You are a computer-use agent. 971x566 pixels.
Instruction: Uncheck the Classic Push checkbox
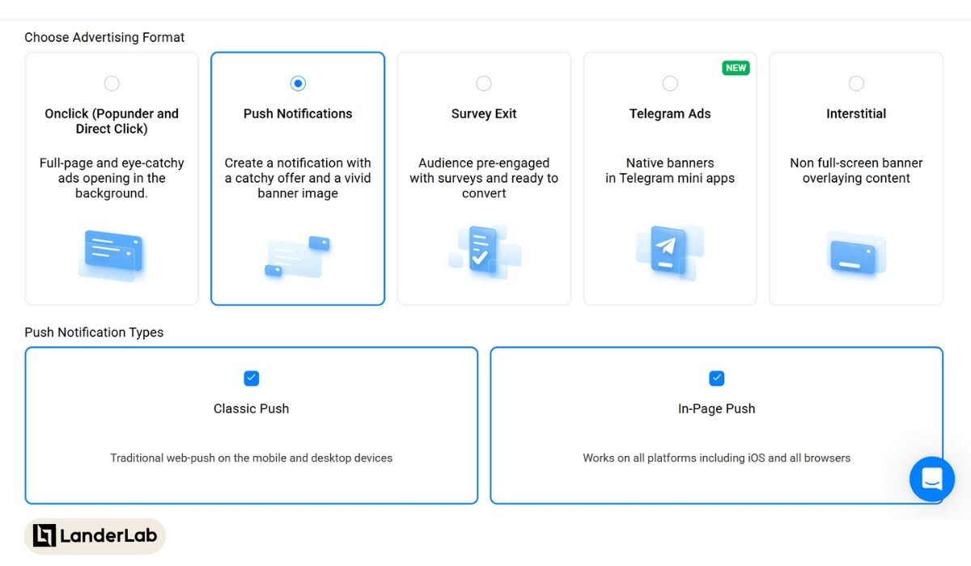[x=252, y=378]
